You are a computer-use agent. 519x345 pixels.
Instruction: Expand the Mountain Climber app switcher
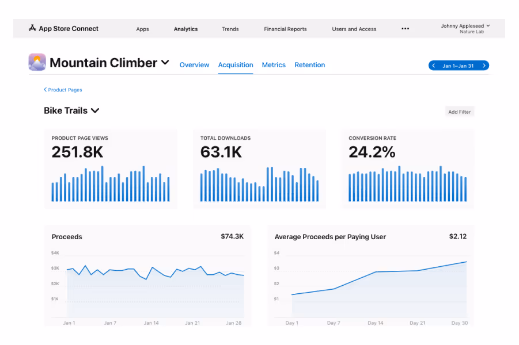tap(166, 63)
